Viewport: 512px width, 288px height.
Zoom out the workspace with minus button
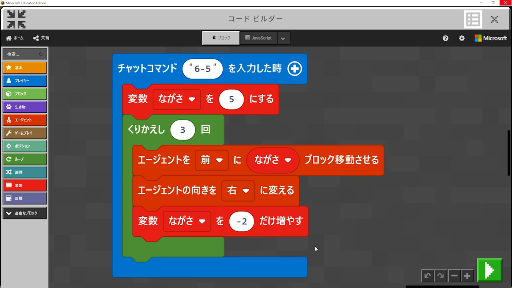[454, 276]
